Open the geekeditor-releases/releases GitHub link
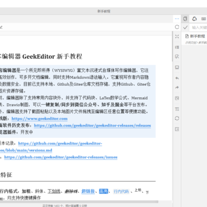Image resolution: width=207 pixels, height=207 pixels. pyautogui.click(x=93, y=125)
